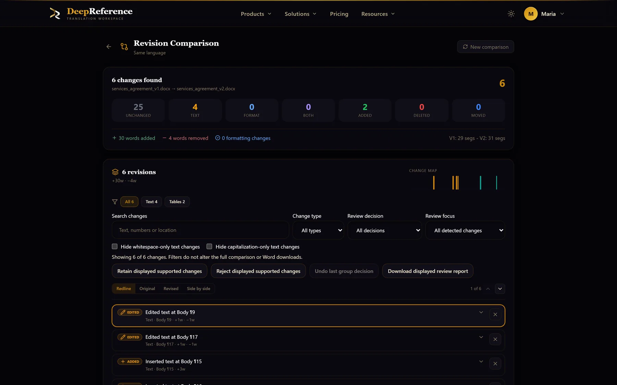The image size is (617, 385).
Task: Click the last teal change map marker
Action: (496, 183)
